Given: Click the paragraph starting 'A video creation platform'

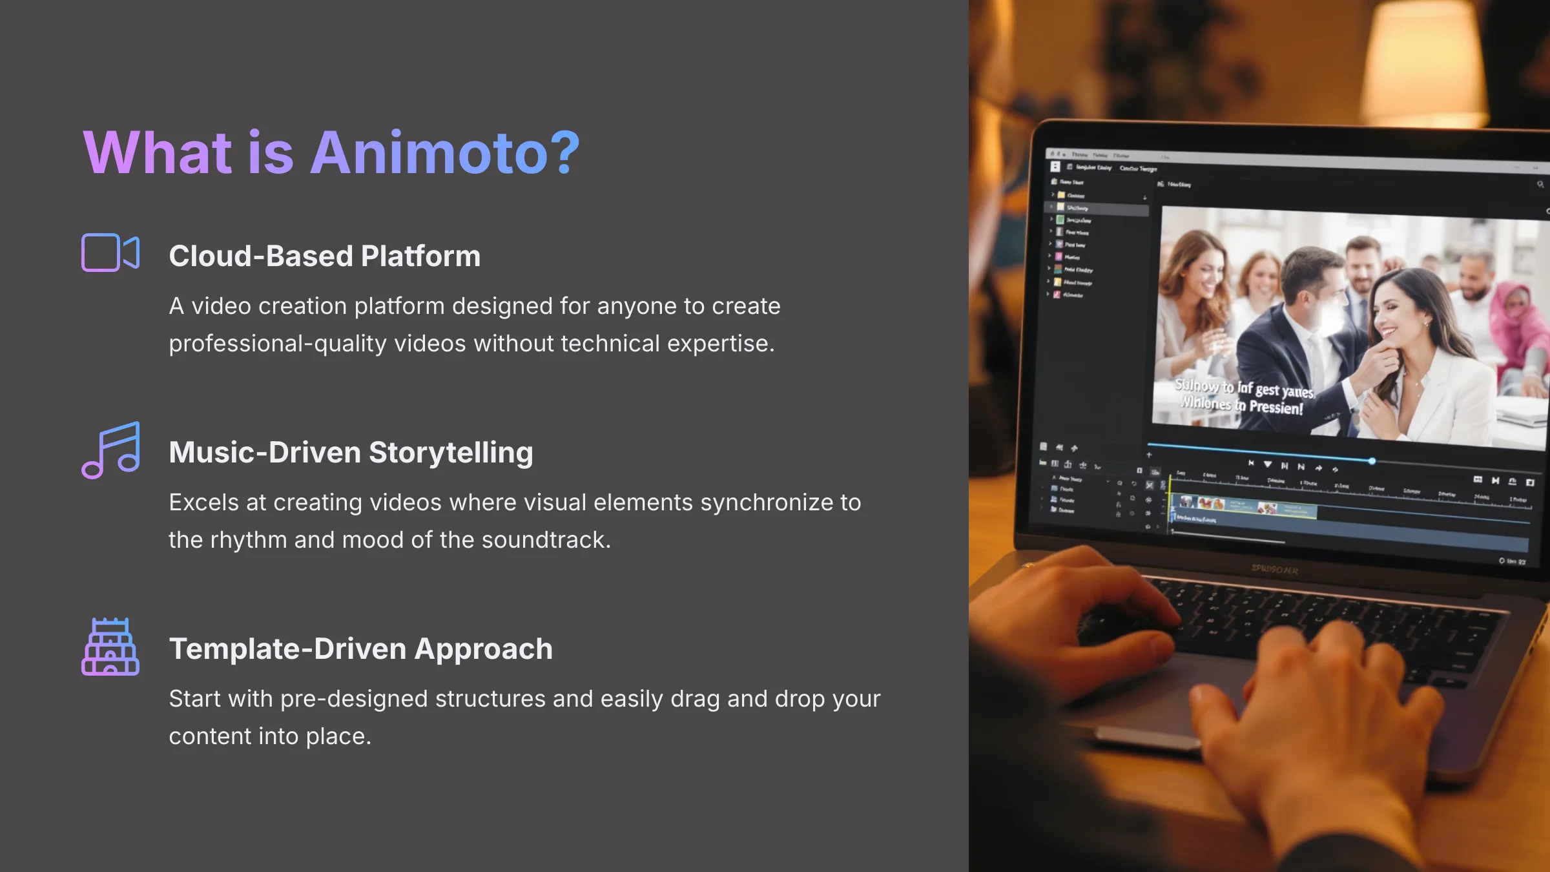Looking at the screenshot, I should point(475,324).
